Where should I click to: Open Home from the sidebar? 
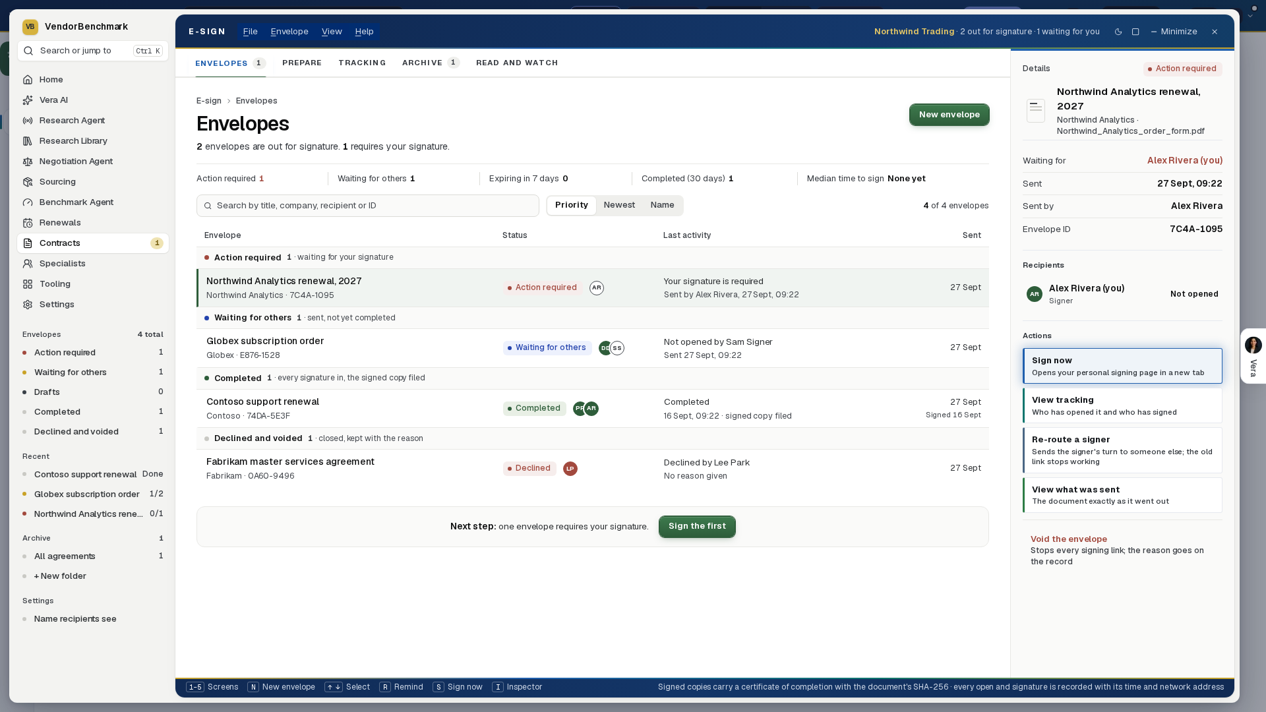click(93, 80)
